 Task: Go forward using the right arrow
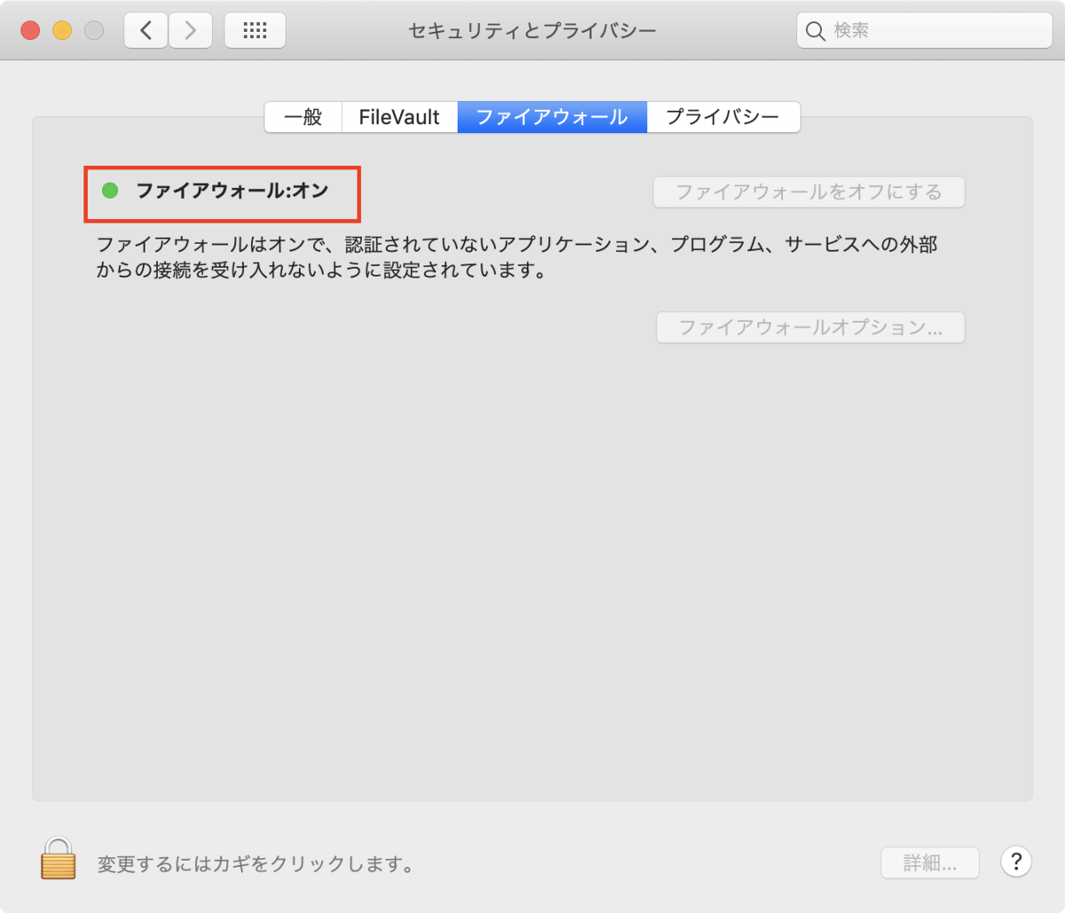coord(190,29)
